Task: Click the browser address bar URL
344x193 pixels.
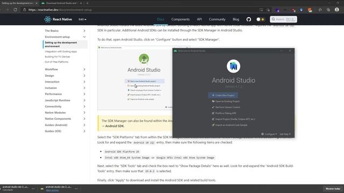Action: pos(60,10)
